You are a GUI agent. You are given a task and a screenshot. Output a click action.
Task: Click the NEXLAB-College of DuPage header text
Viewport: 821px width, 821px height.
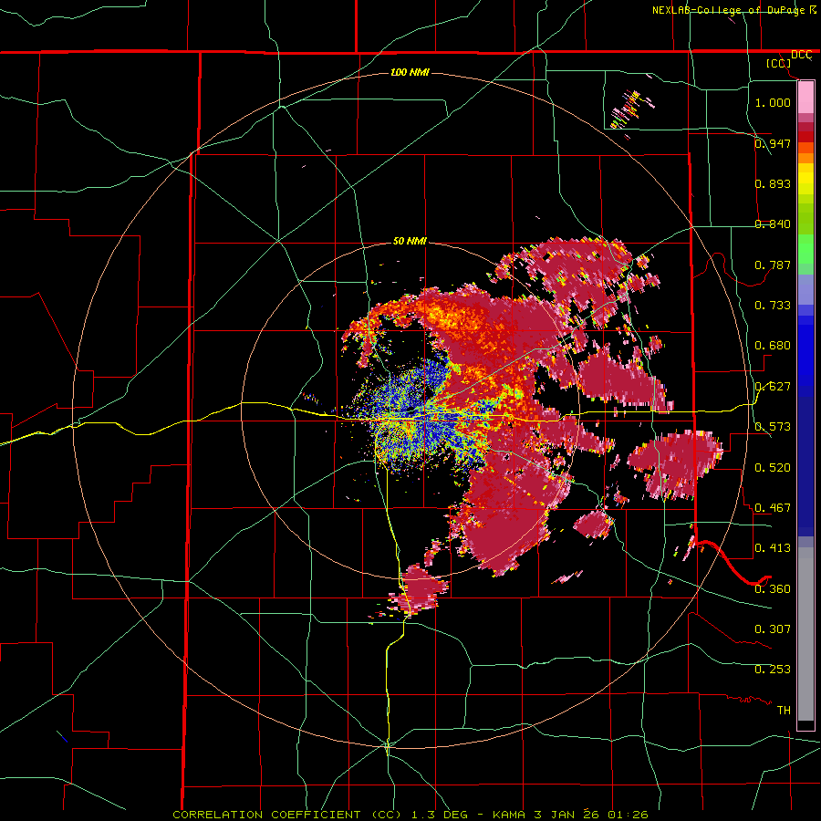[729, 10]
